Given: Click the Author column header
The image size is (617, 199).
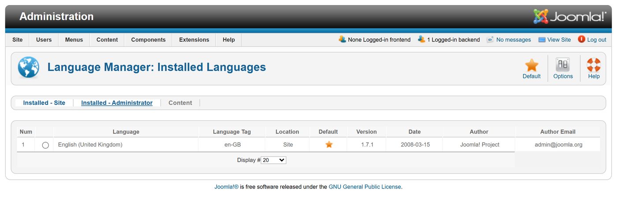Looking at the screenshot, I should [x=479, y=132].
